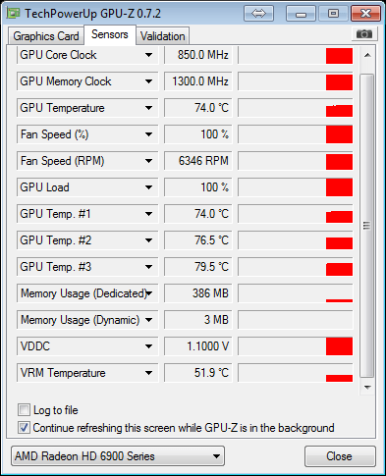386x476 pixels.
Task: Open the VDDC sensor dropdown
Action: click(148, 346)
